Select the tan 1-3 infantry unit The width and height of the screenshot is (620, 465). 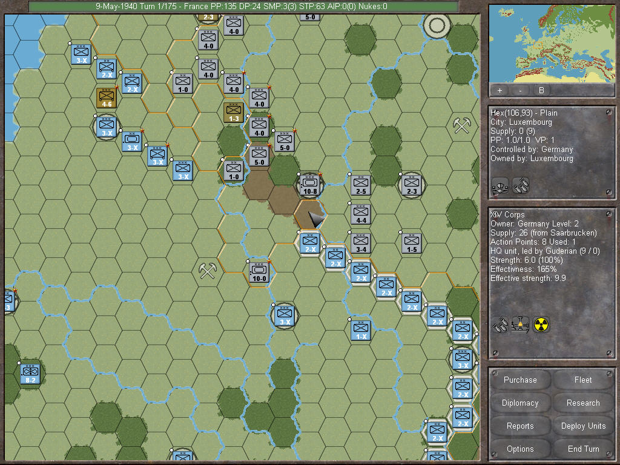tap(234, 112)
